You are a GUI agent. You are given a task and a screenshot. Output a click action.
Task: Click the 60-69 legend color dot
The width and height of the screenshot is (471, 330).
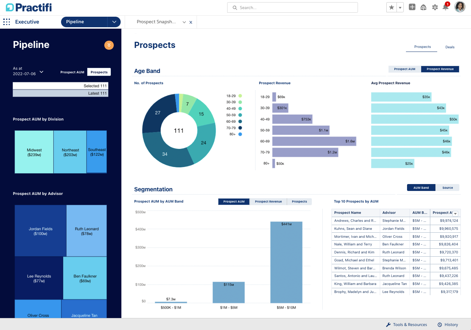(x=240, y=122)
